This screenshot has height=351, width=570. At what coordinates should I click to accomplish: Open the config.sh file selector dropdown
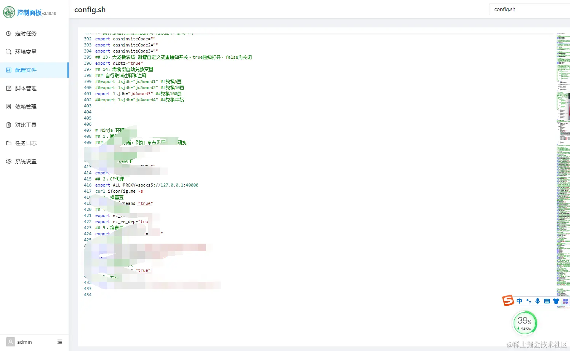point(530,9)
